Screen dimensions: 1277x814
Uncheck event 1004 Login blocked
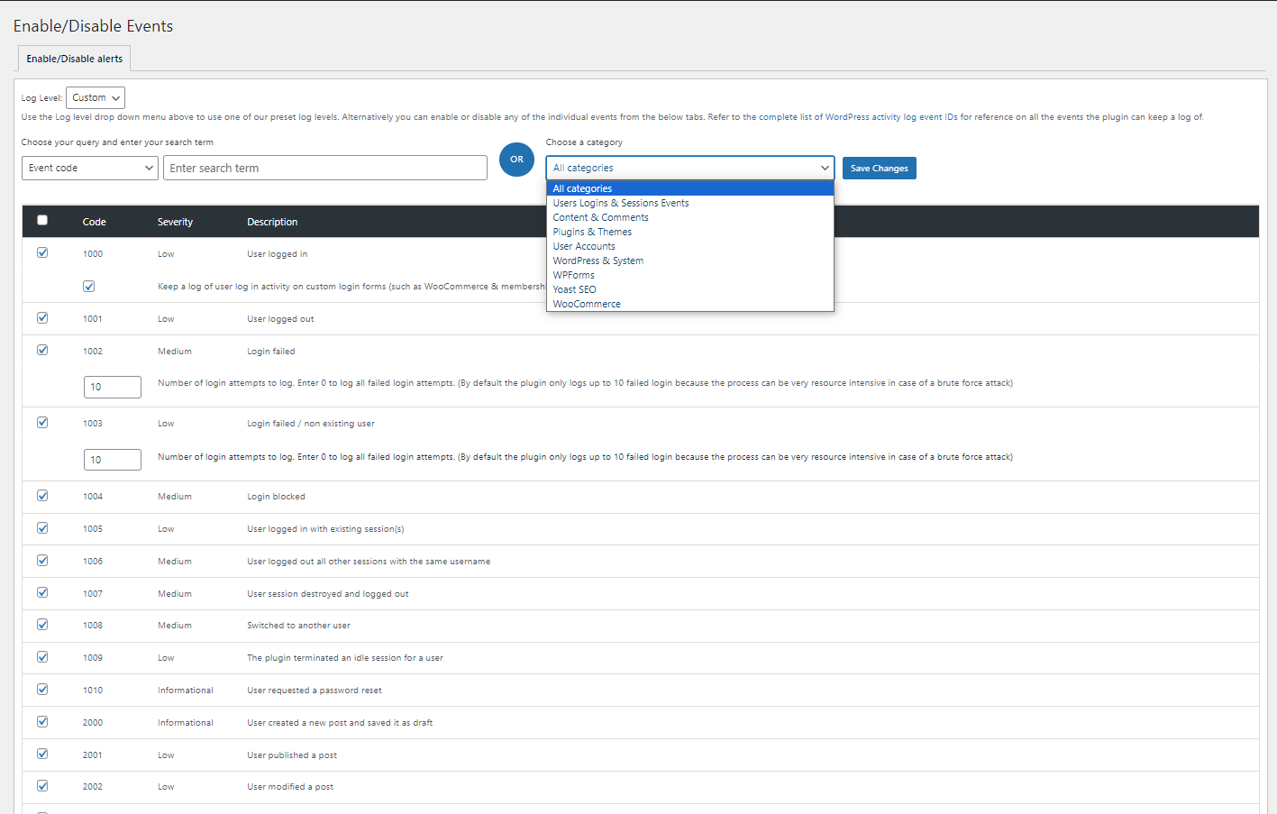click(x=42, y=495)
